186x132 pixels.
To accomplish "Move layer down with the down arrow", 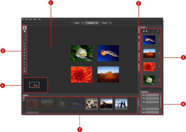I will pos(146,31).
